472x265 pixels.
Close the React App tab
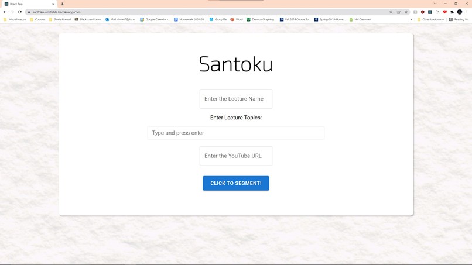53,4
